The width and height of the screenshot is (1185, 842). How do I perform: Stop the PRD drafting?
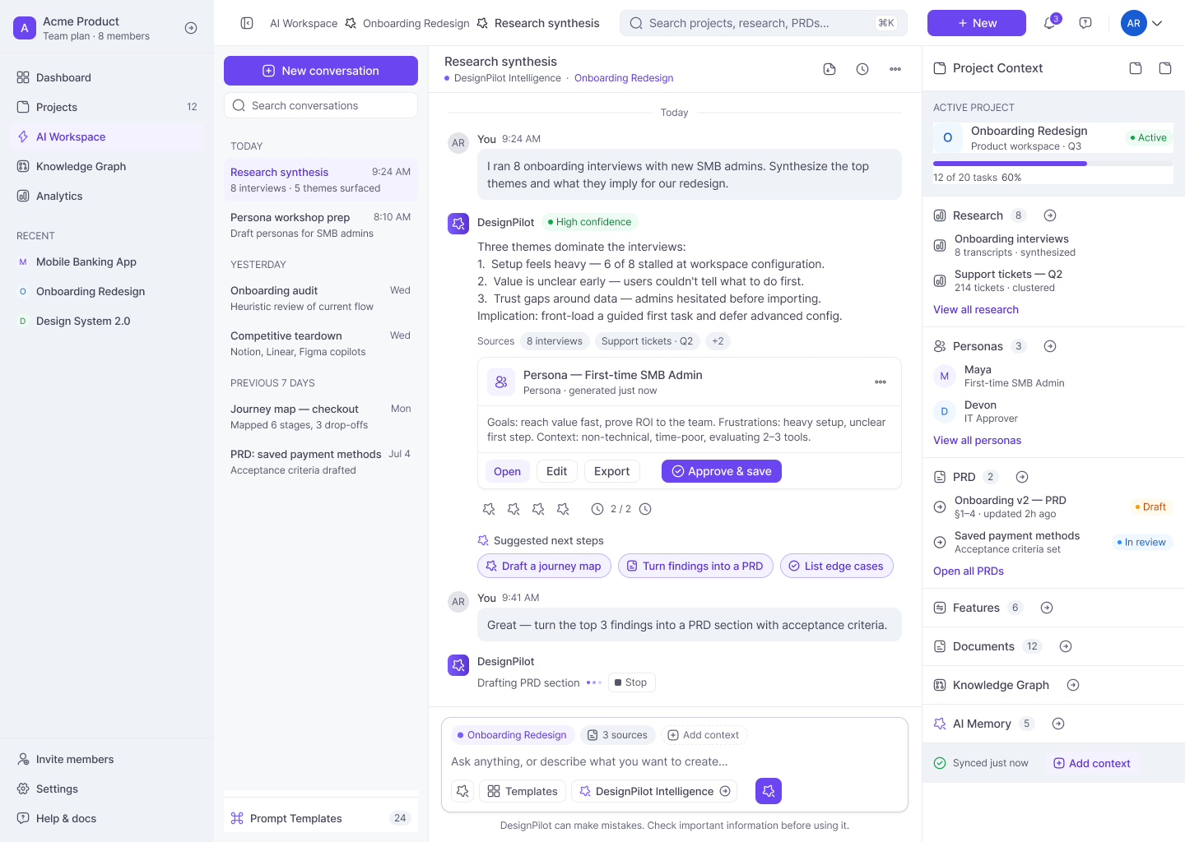click(x=632, y=682)
